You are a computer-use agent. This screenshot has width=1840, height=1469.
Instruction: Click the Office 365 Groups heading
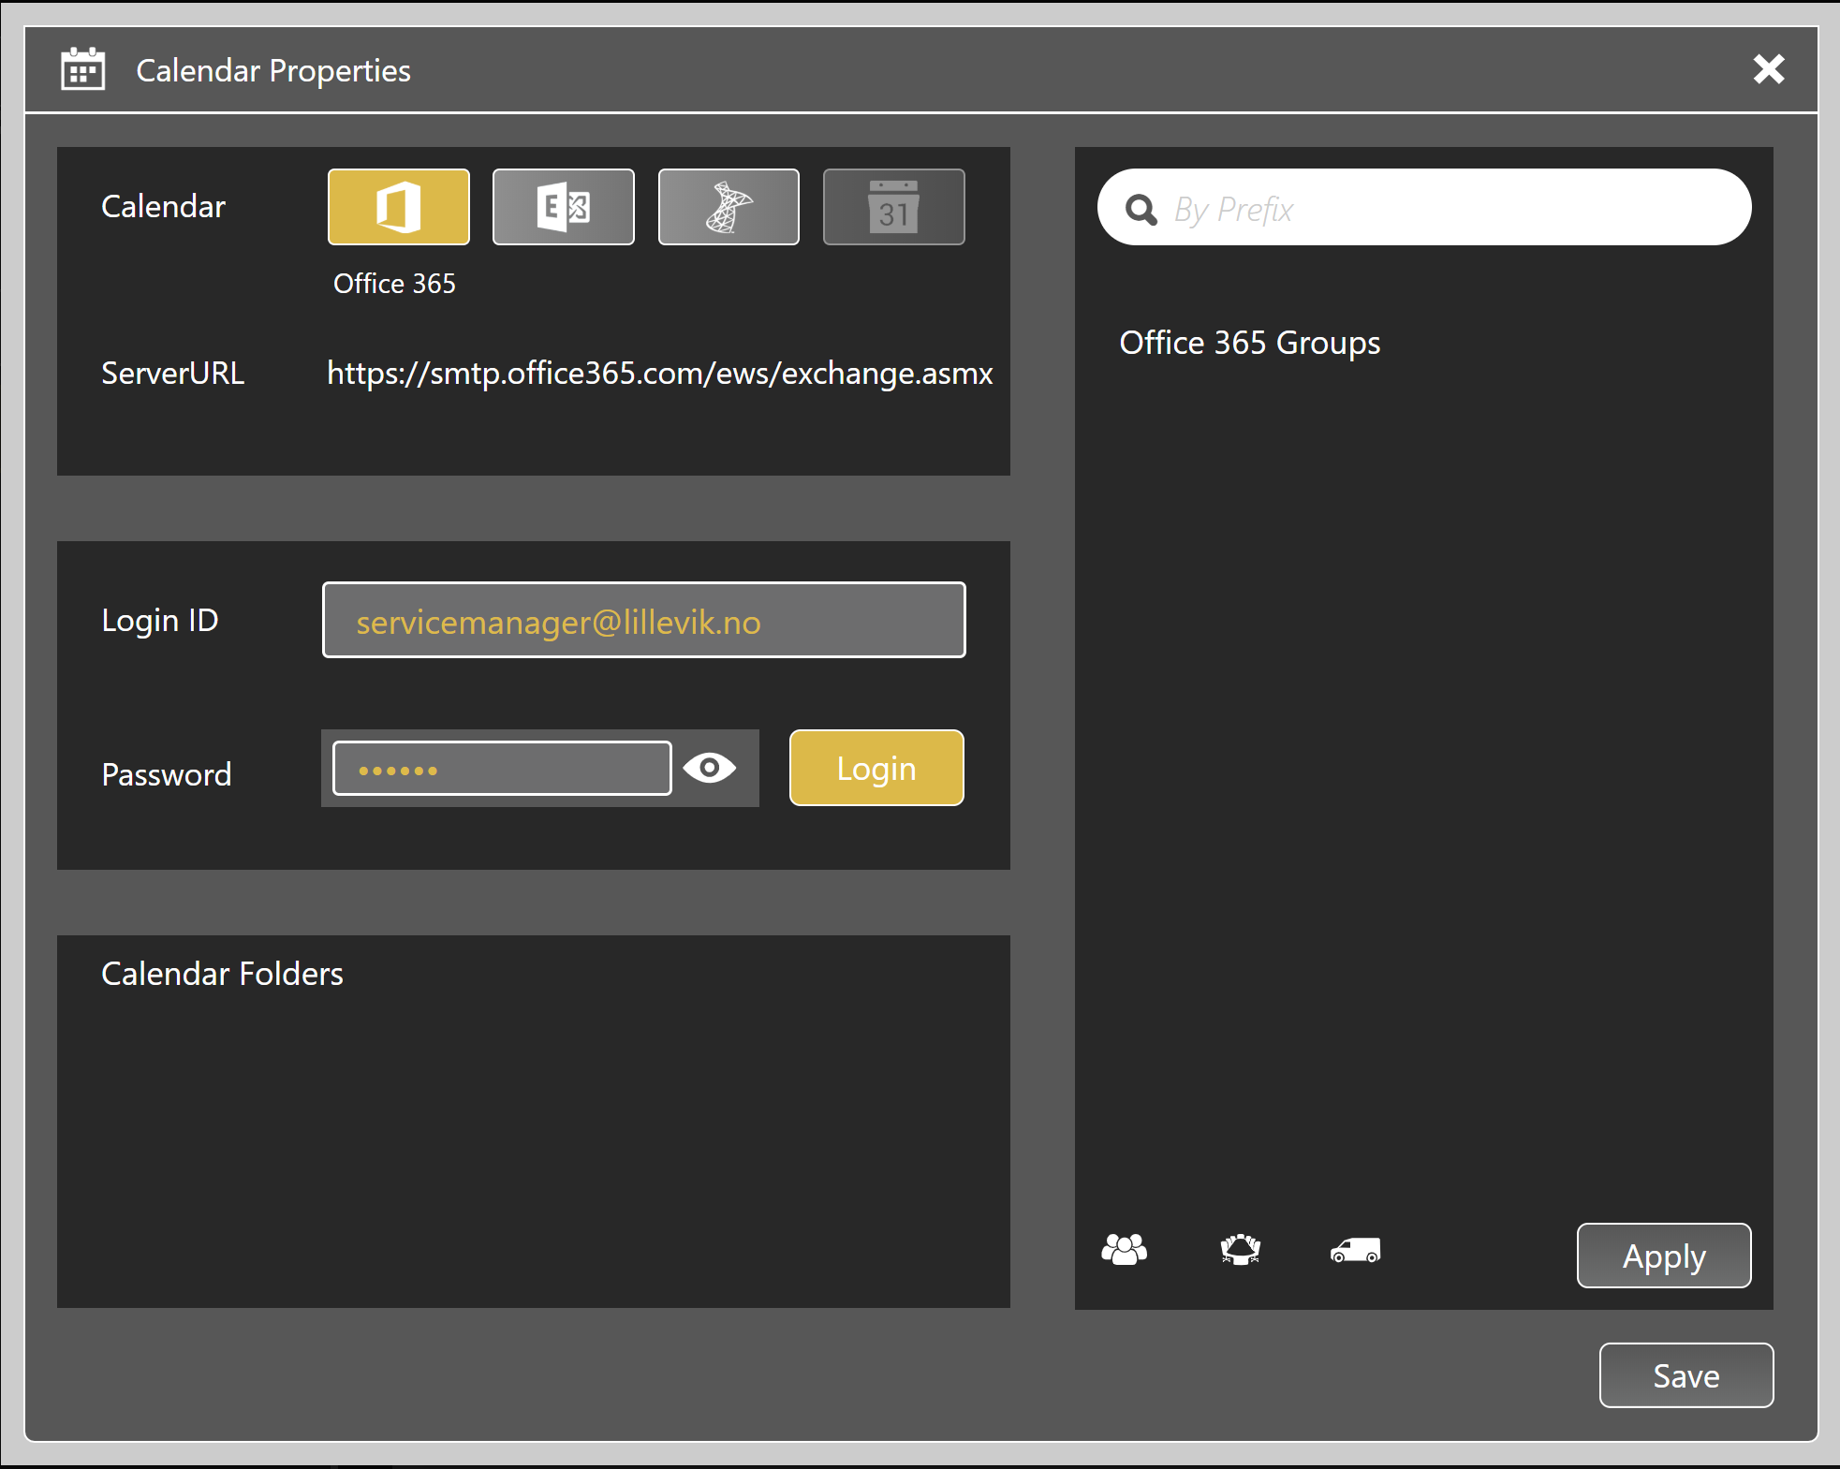click(x=1250, y=343)
